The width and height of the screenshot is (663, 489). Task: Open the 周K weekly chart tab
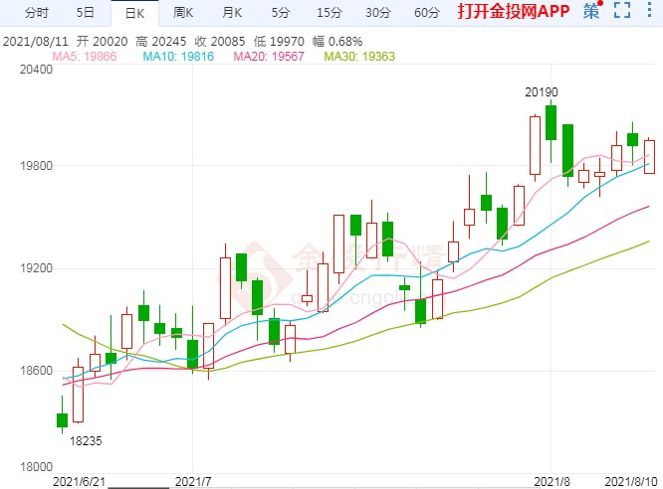183,13
